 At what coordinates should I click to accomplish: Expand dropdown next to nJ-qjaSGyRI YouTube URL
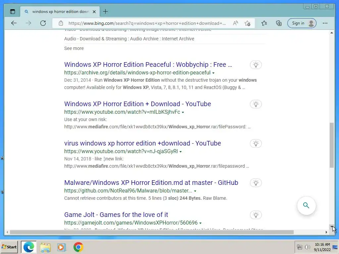click(180, 151)
